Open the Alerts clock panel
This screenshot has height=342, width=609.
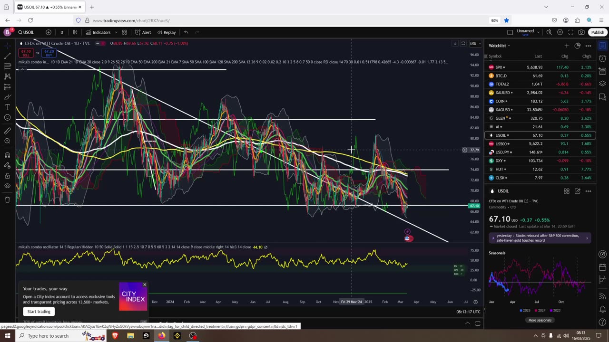click(x=602, y=59)
